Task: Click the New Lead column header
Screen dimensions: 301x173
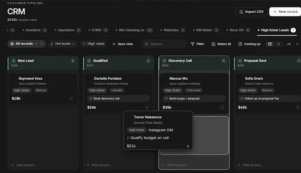Action: pos(43,63)
